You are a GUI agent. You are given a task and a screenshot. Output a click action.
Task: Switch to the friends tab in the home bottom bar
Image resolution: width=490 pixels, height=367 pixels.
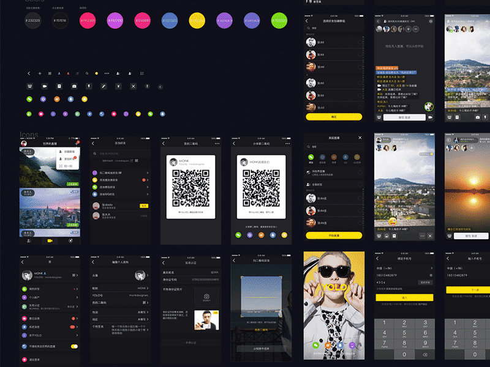pyautogui.click(x=29, y=240)
